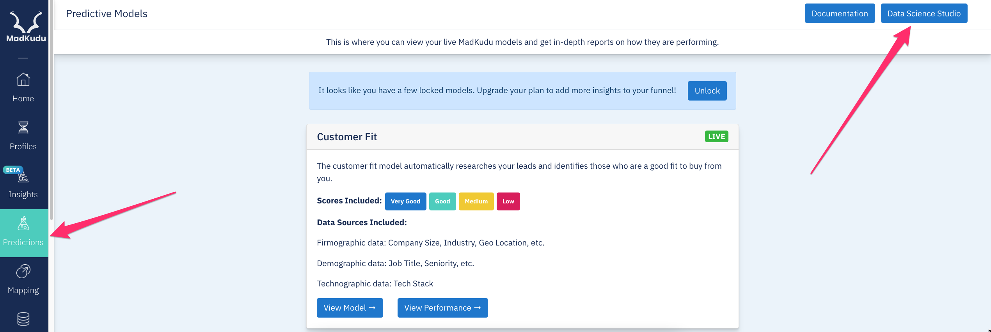991x332 pixels.
Task: Click the customer fit model description paragraph
Action: tap(519, 172)
